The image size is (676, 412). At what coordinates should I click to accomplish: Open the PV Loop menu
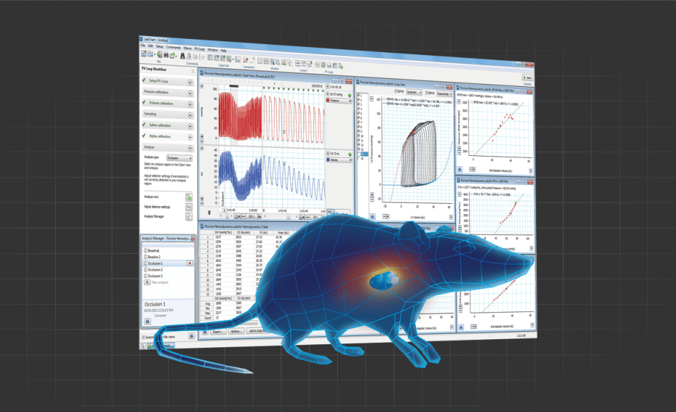[x=200, y=49]
